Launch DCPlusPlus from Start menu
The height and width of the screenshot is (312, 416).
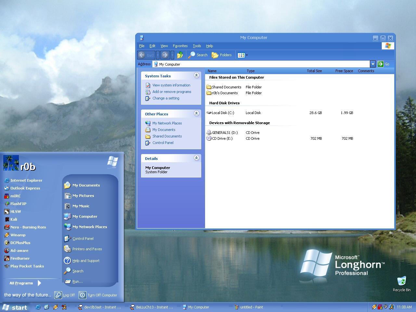[17, 243]
